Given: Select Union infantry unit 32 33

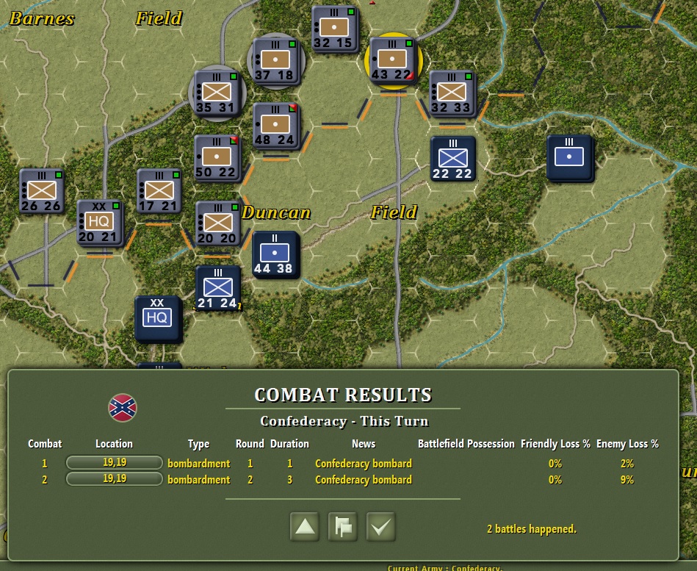Looking at the screenshot, I should 452,94.
